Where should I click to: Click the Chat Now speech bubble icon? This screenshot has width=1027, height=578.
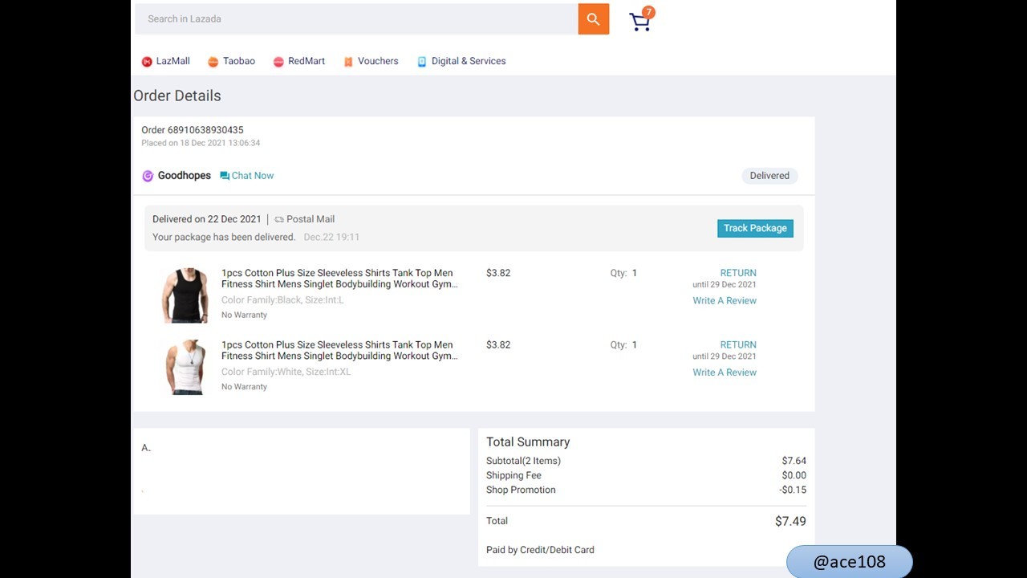coord(225,176)
